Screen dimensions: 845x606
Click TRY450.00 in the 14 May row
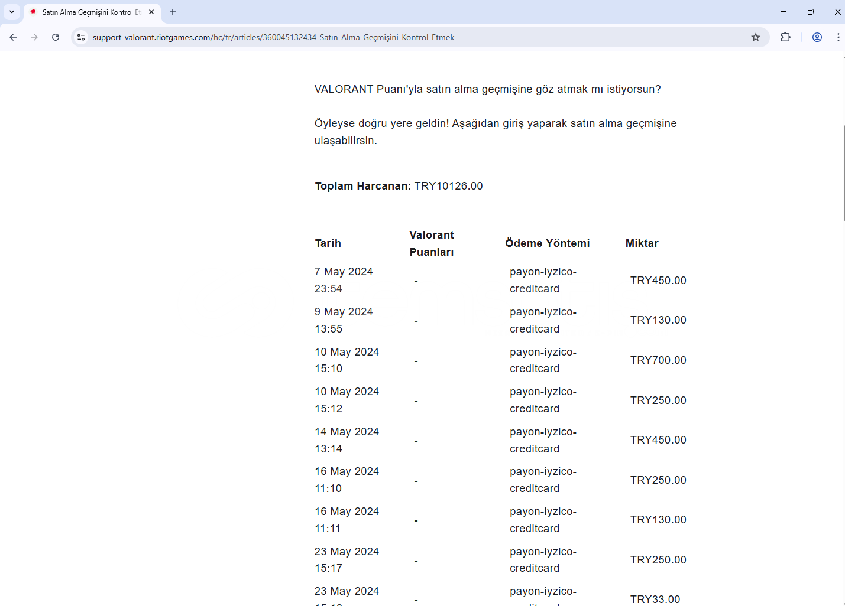[658, 440]
